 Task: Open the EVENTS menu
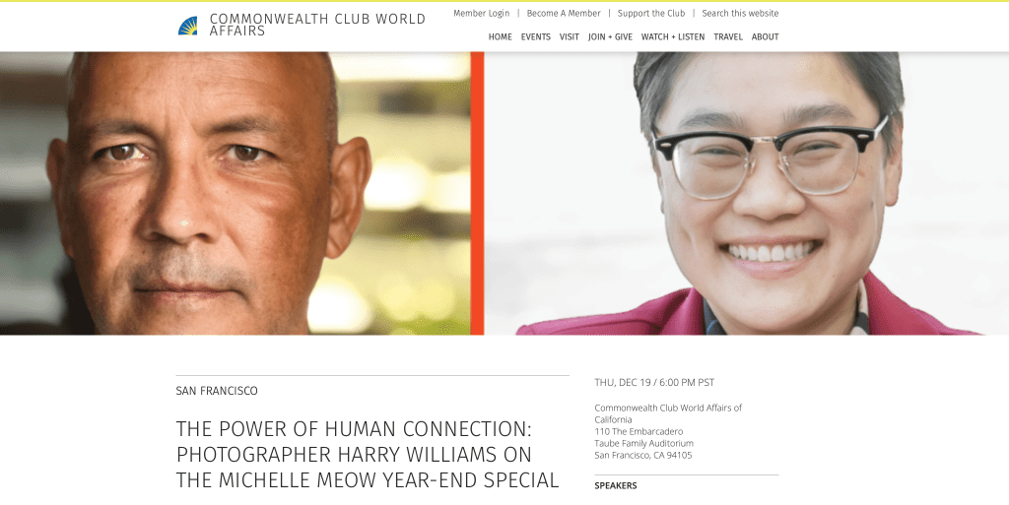(x=535, y=36)
